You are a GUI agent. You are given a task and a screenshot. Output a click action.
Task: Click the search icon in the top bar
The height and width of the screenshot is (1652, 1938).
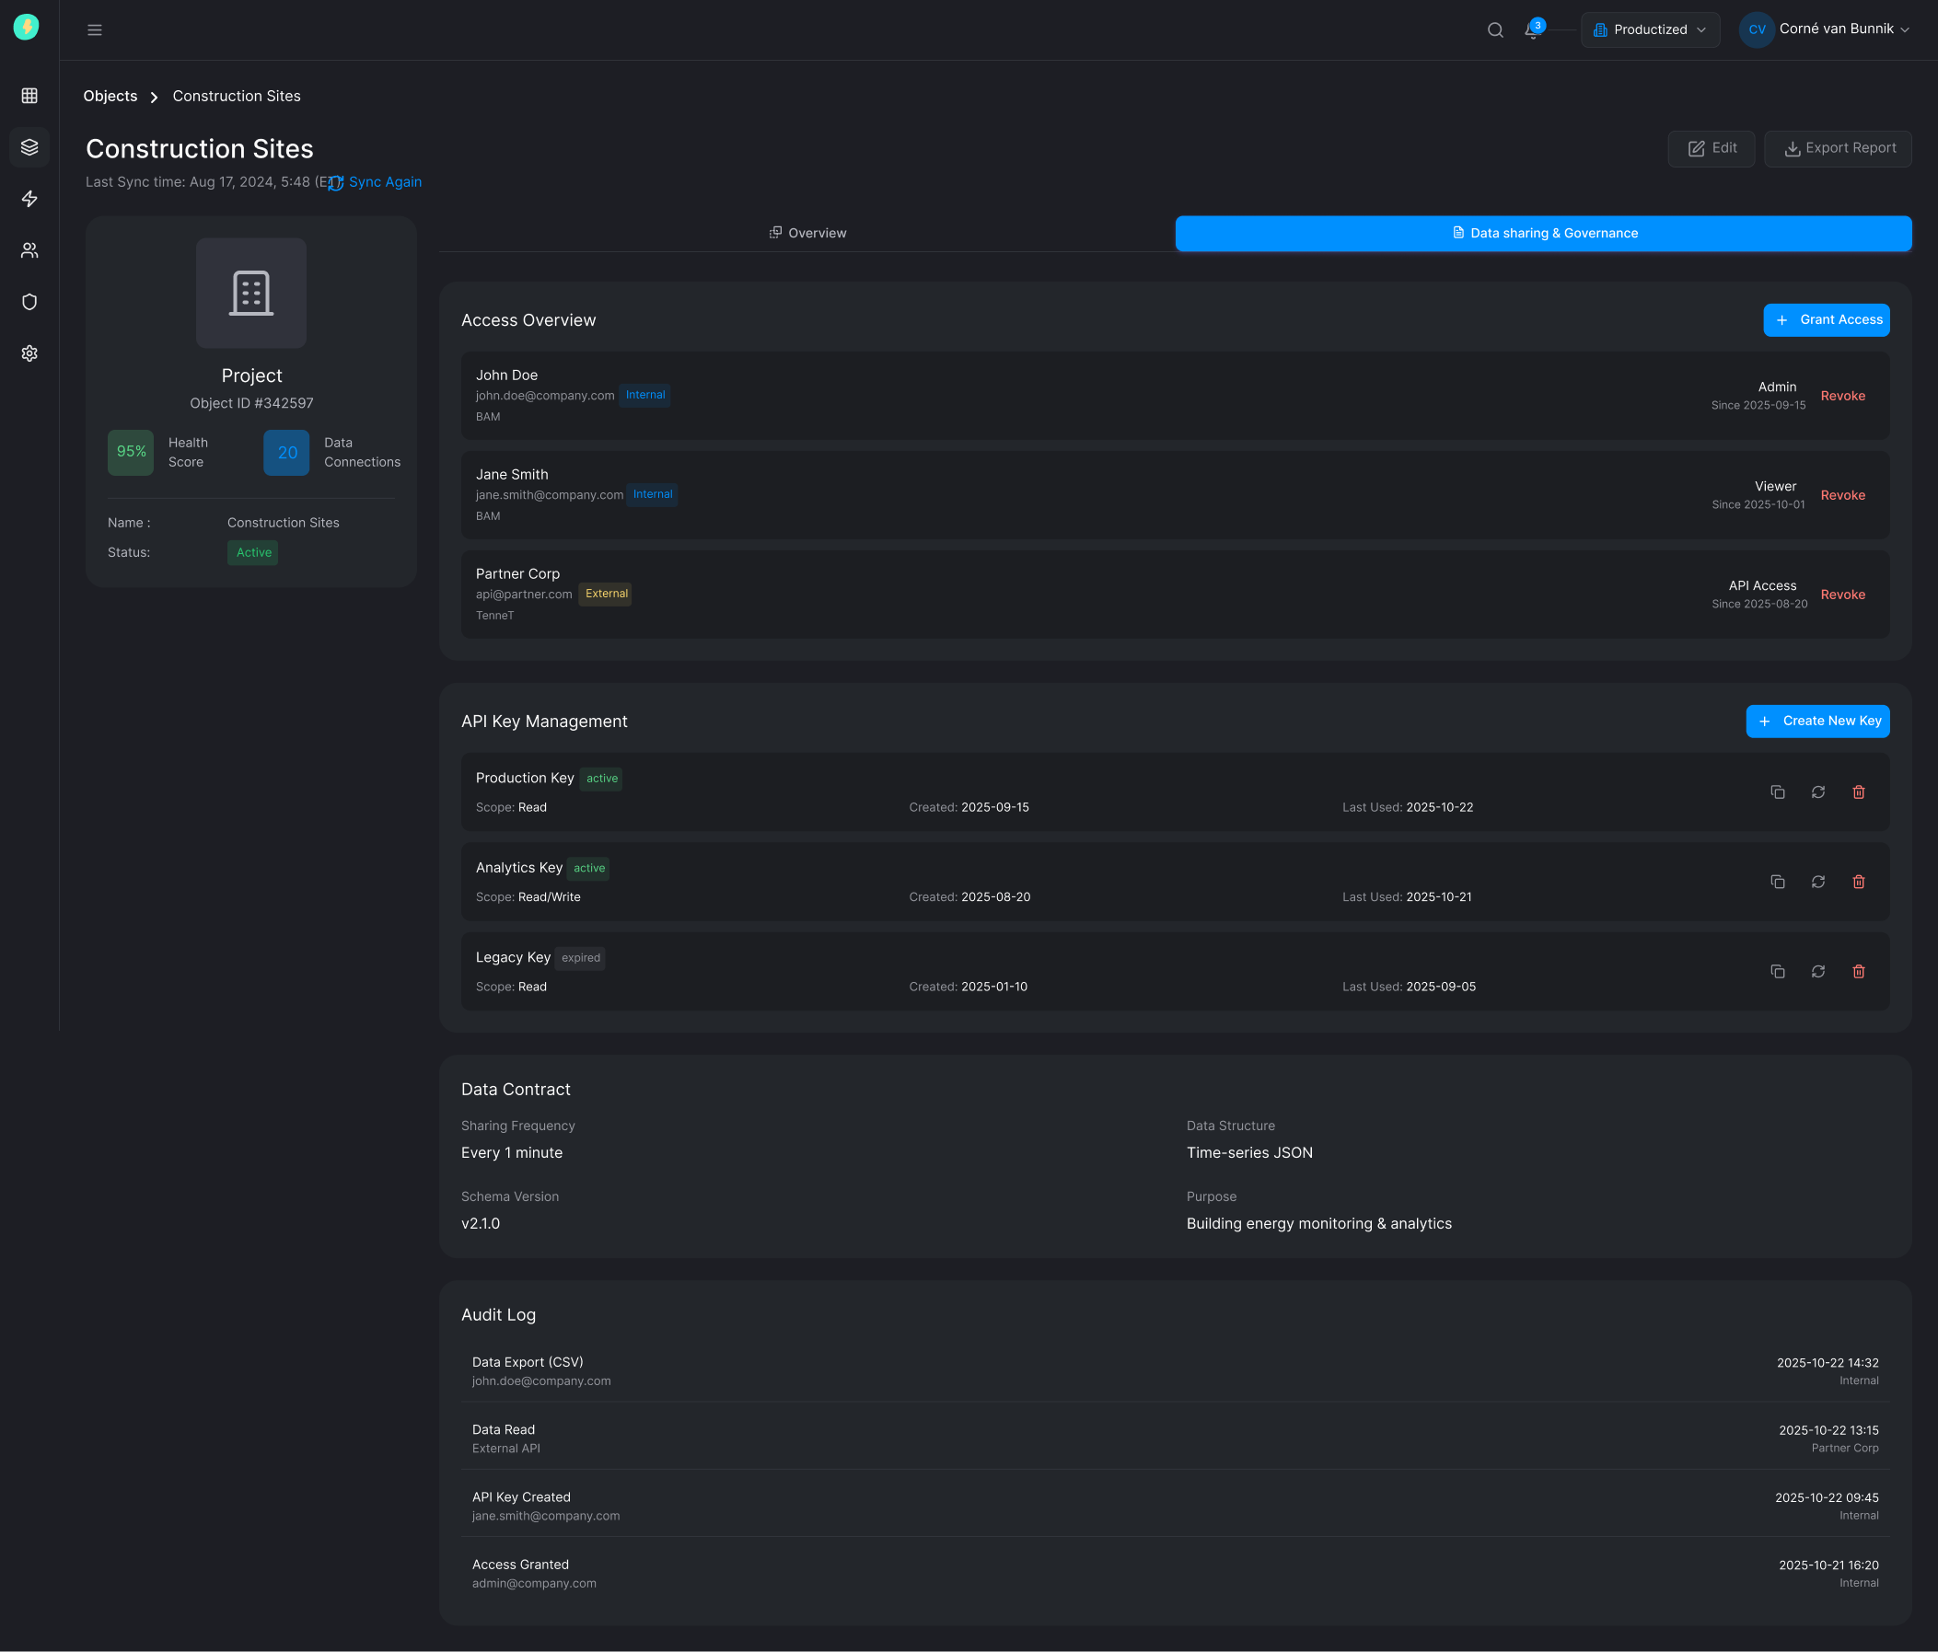click(x=1494, y=29)
